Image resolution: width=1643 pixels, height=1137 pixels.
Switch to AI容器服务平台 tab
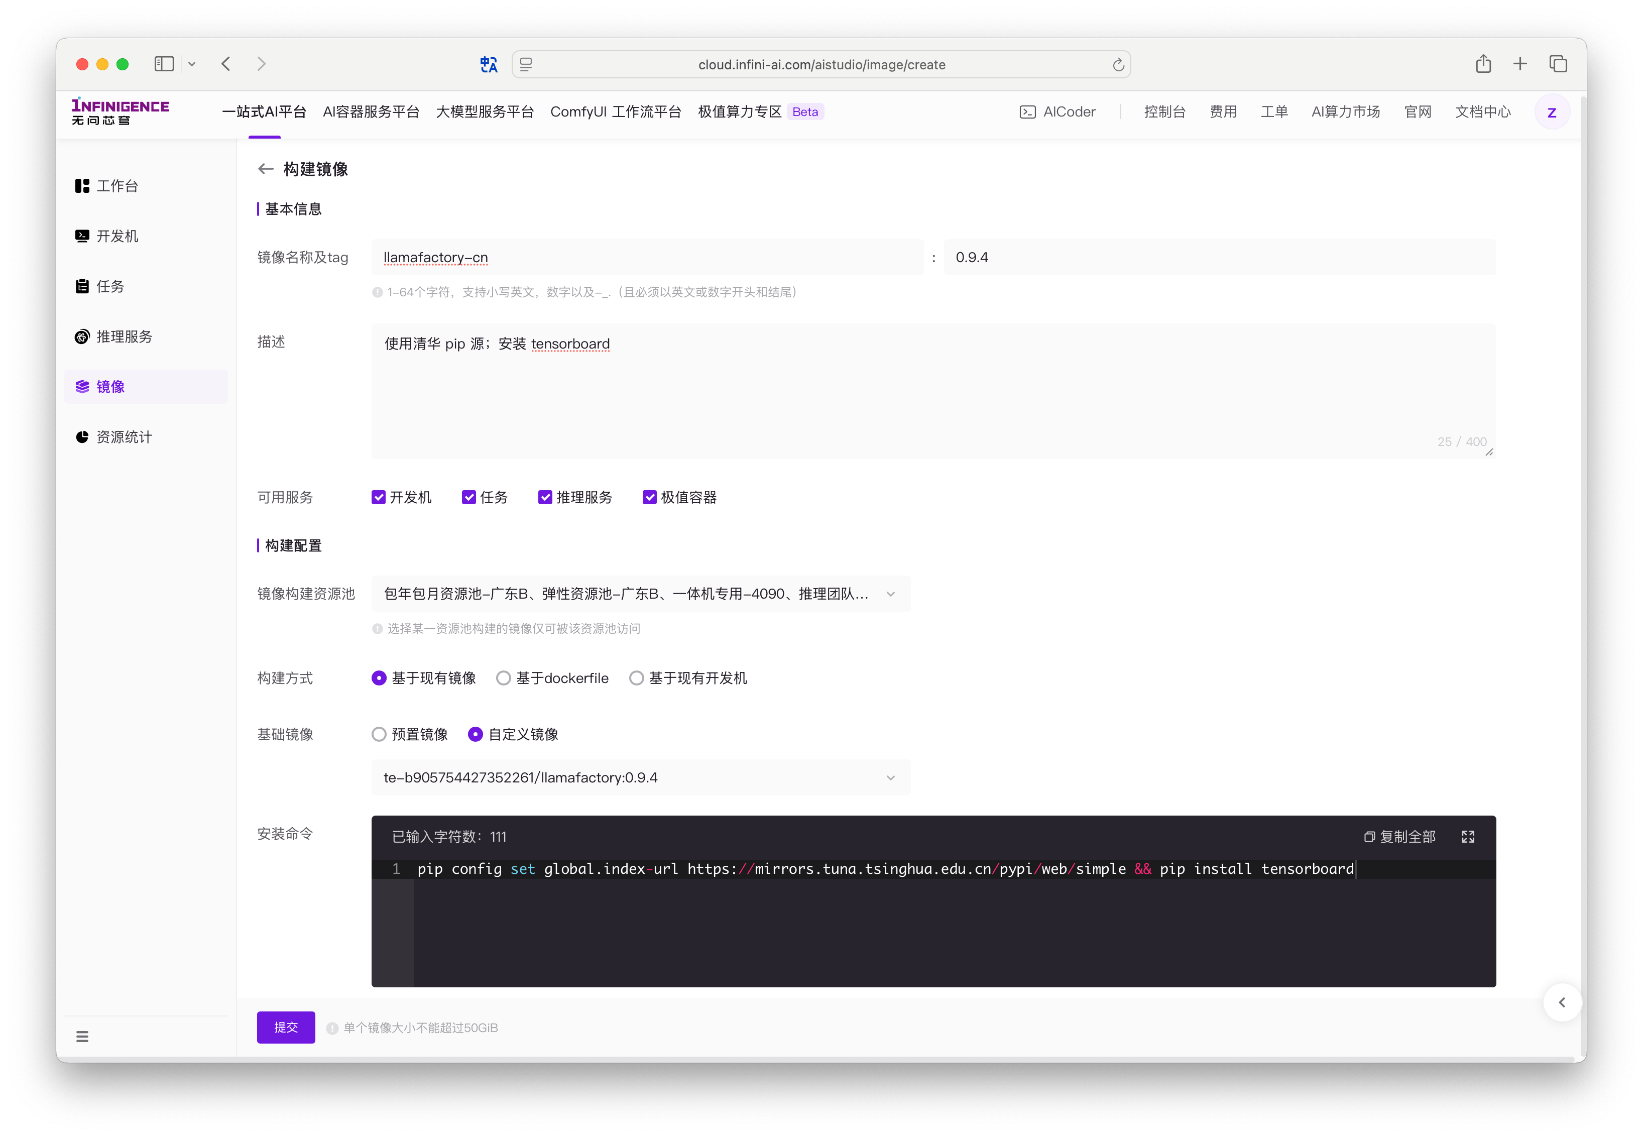click(x=371, y=112)
